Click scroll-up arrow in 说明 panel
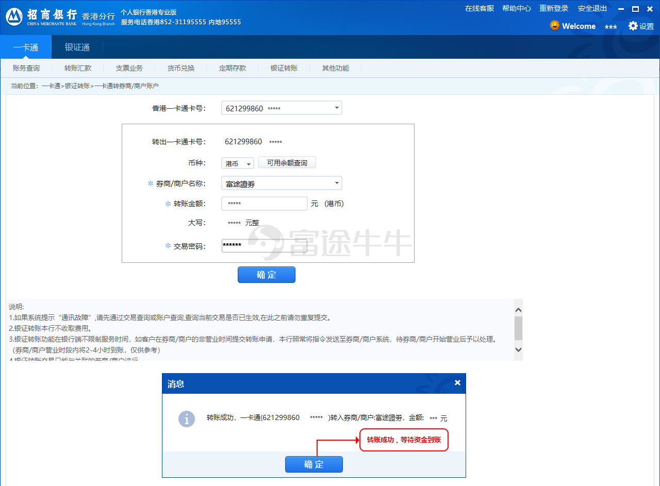The height and width of the screenshot is (486, 660). point(519,310)
